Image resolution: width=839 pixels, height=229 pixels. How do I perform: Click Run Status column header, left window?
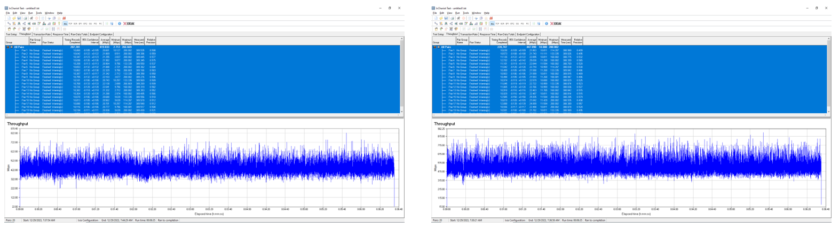tap(52, 41)
